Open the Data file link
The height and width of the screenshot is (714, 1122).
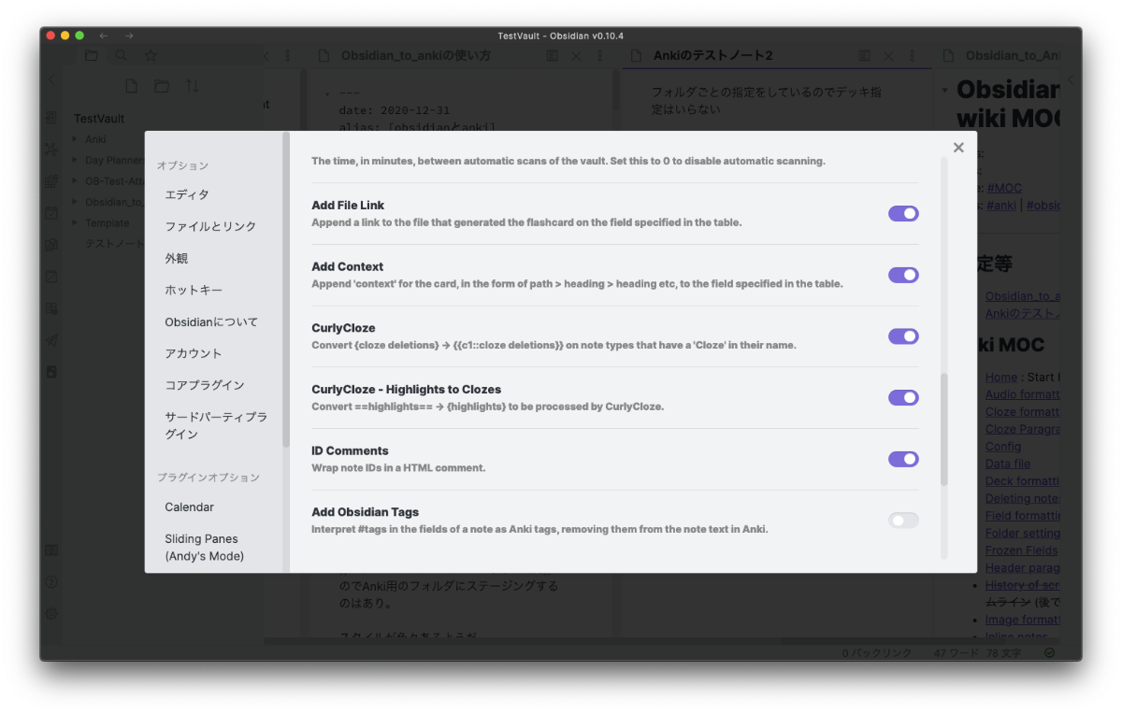(1008, 464)
